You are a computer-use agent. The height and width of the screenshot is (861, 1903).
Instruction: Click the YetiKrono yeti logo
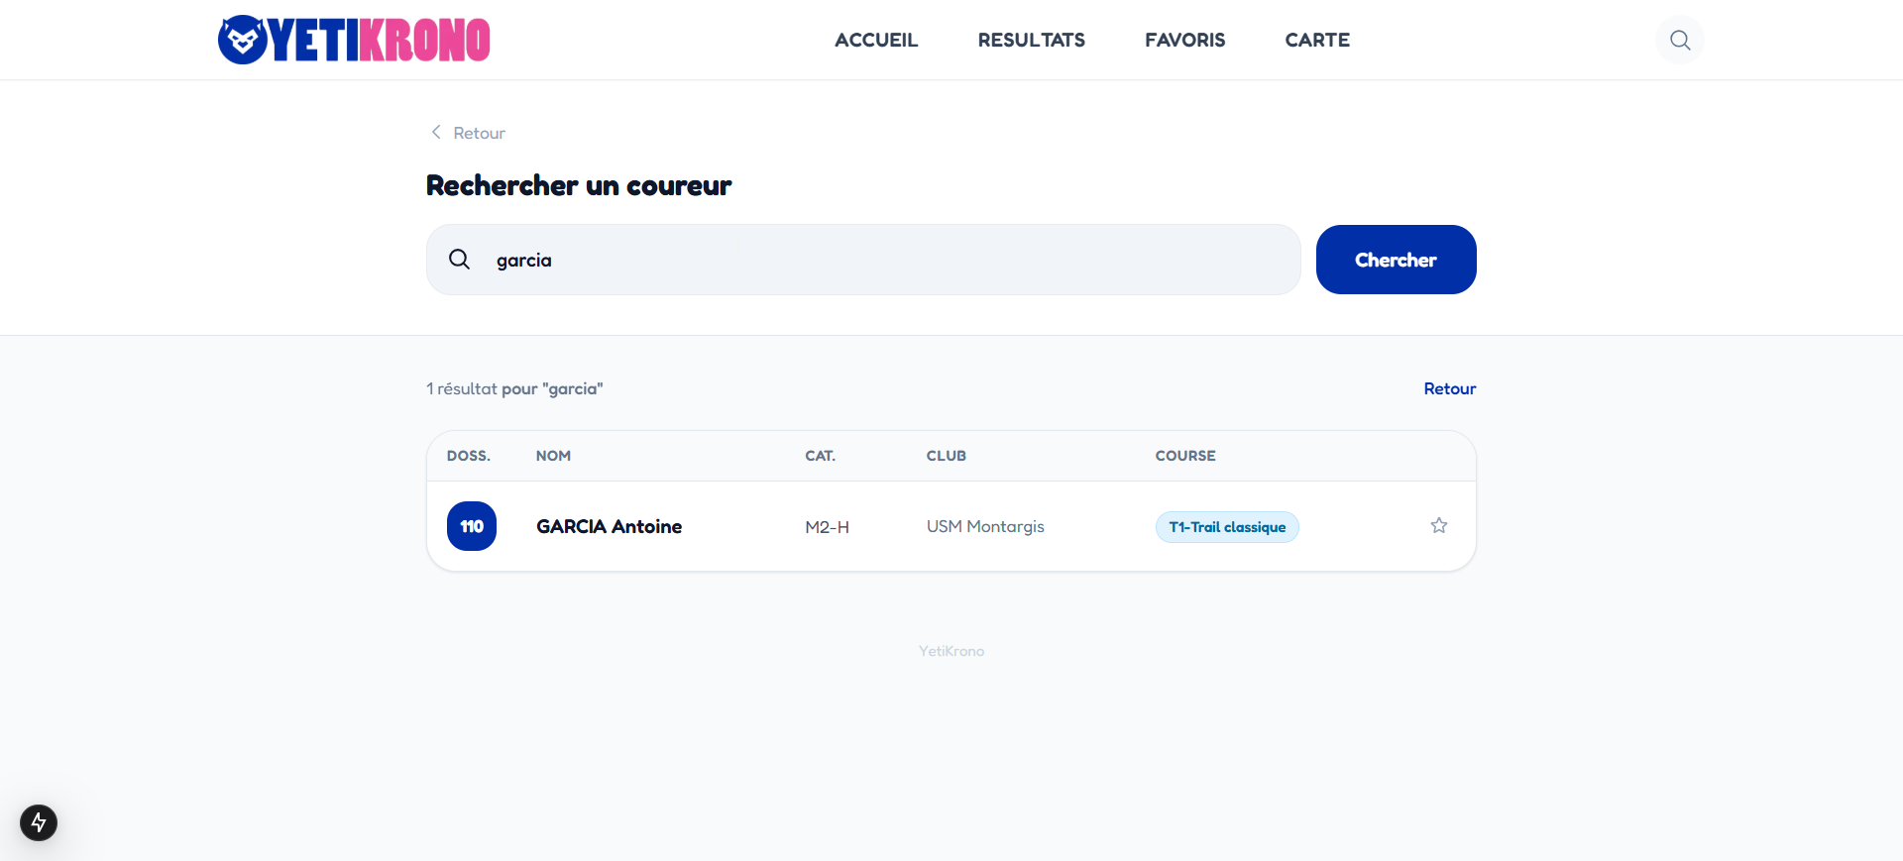243,40
